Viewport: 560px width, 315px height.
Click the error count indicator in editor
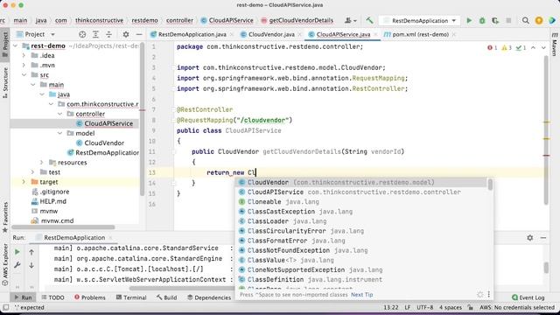coord(493,47)
